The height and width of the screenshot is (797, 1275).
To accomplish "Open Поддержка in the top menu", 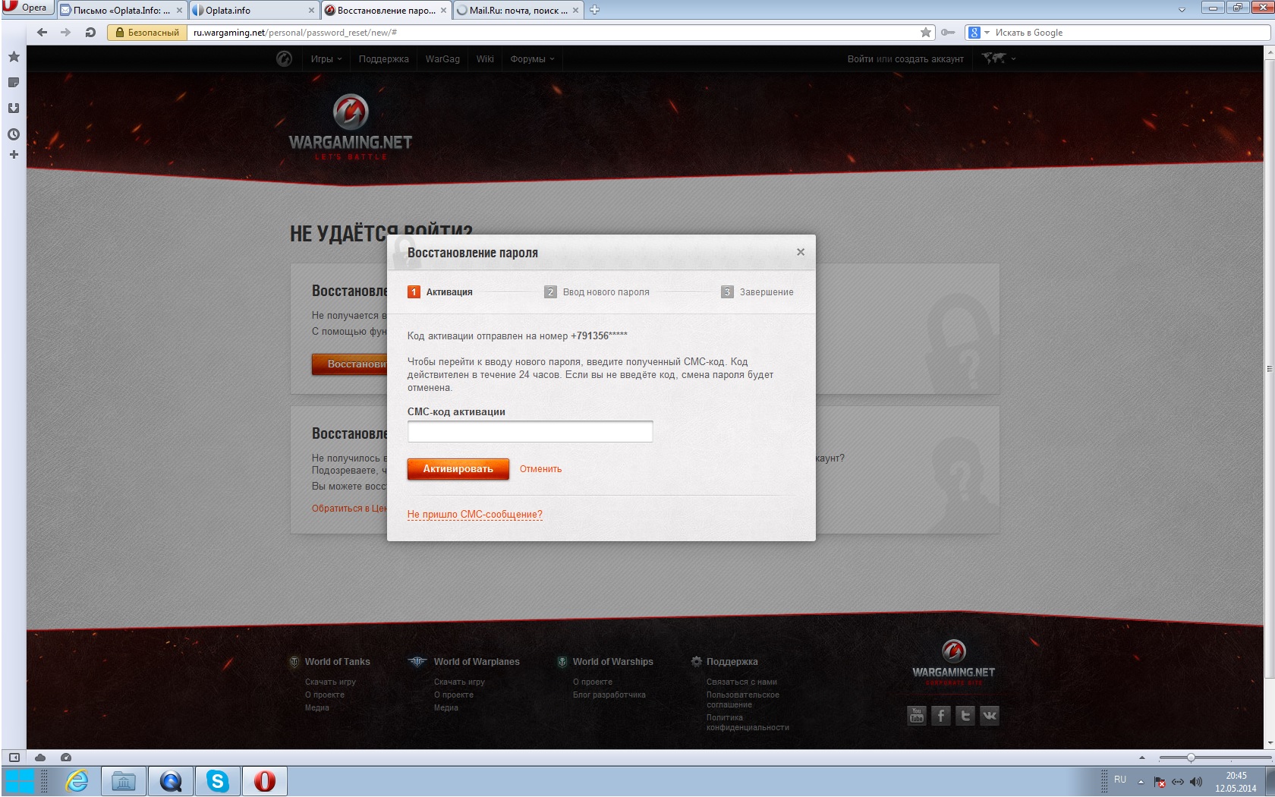I will pos(383,58).
